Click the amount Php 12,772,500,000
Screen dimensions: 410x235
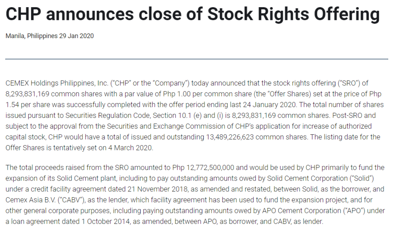(203, 167)
